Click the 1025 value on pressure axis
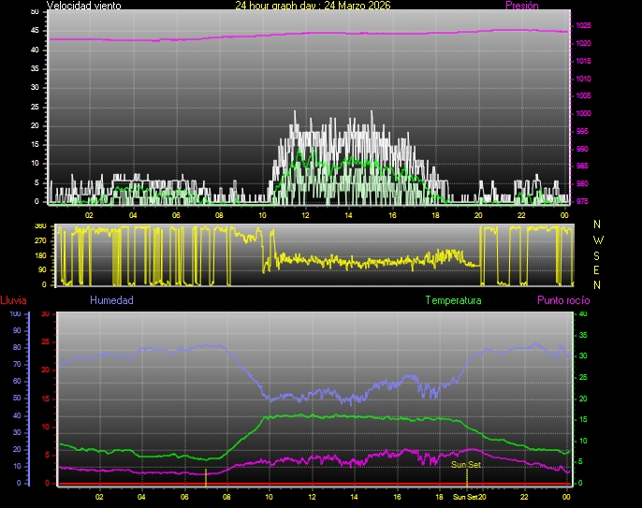Image resolution: width=642 pixels, height=508 pixels. [x=583, y=25]
